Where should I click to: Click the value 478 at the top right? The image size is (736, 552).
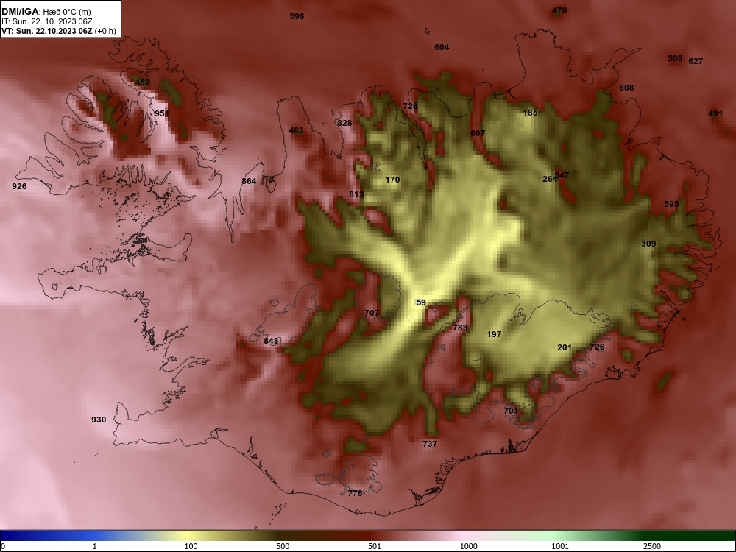coord(559,10)
